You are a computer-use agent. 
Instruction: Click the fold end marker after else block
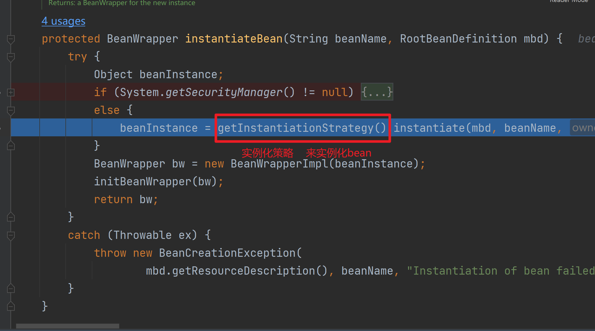coord(11,146)
